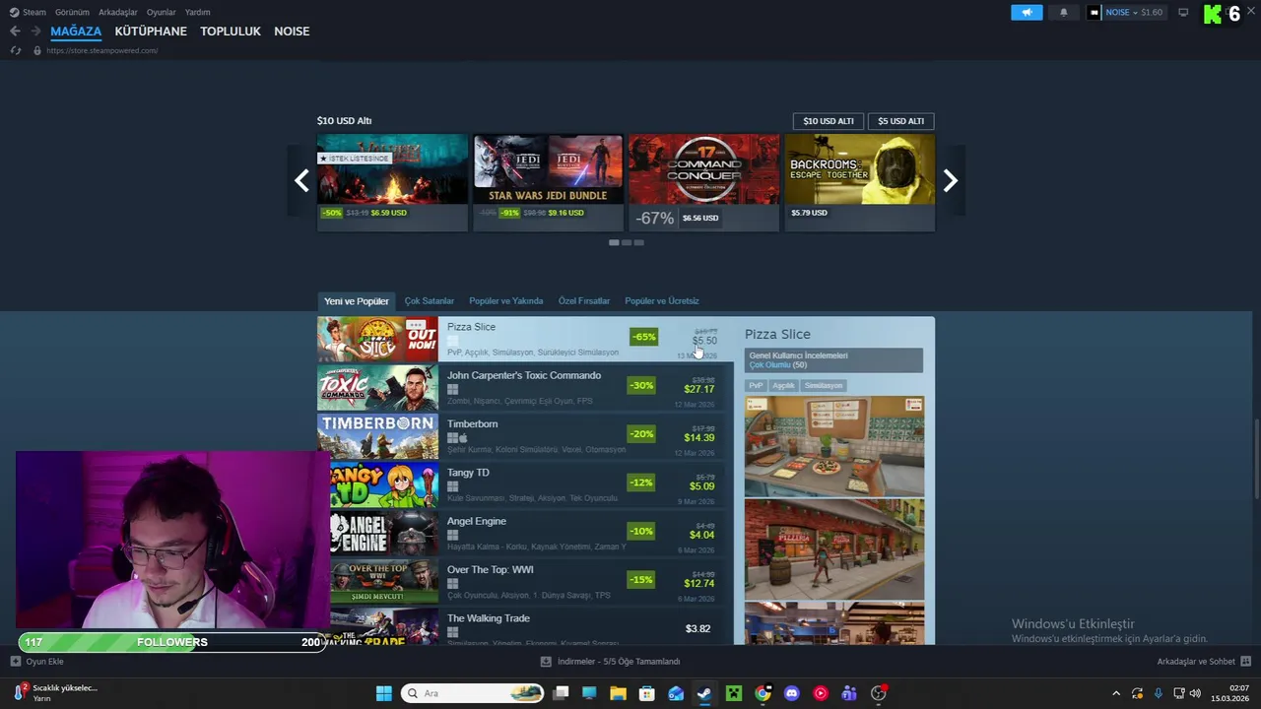Show previous items in $10 USD carousel
This screenshot has width=1261, height=709.
coord(301,180)
